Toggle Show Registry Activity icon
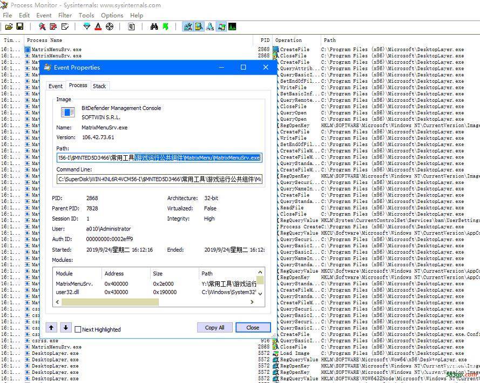This screenshot has height=383, width=480. pyautogui.click(x=188, y=27)
